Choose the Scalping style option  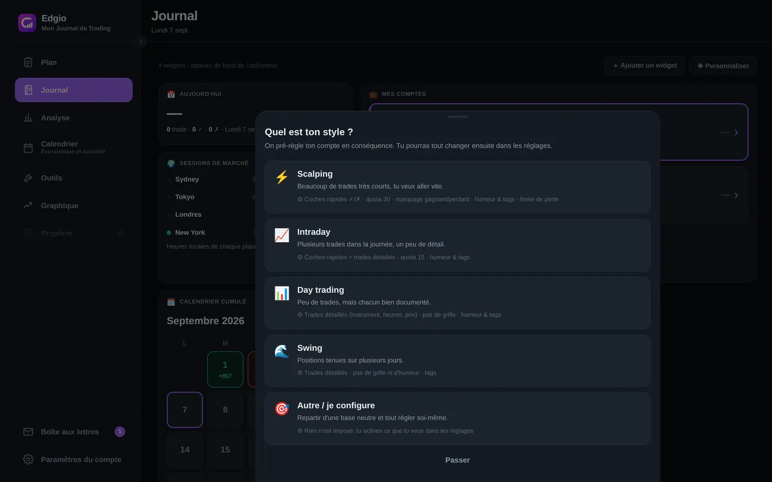pos(457,187)
